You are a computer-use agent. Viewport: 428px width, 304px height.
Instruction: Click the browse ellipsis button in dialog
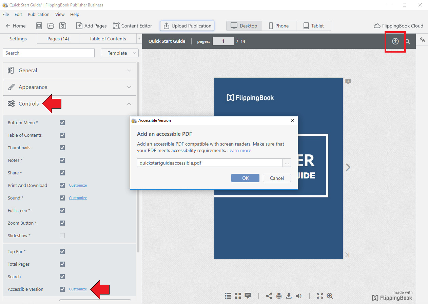click(287, 163)
